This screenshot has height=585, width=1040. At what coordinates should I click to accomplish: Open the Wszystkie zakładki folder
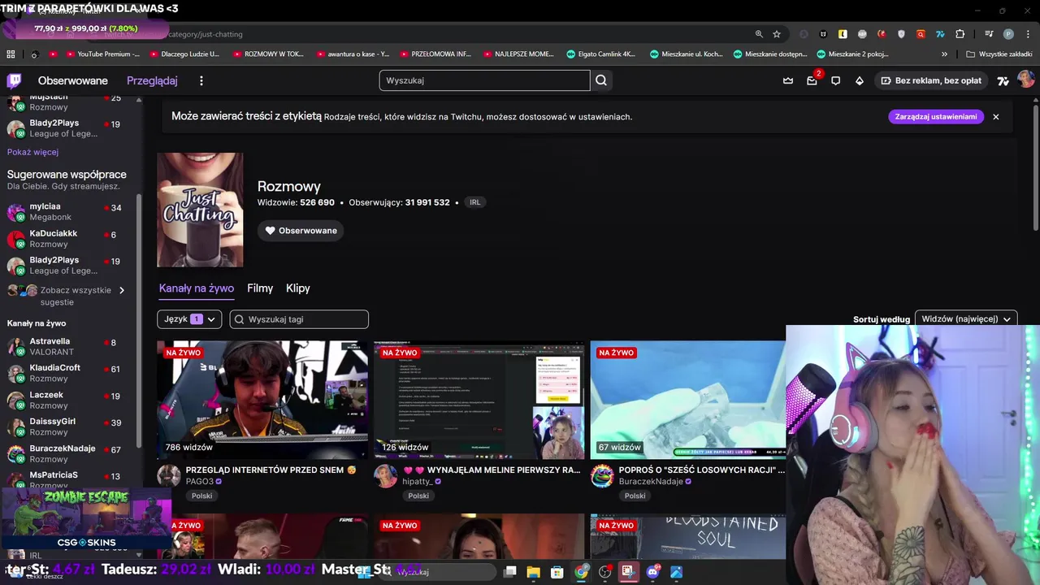tap(999, 54)
